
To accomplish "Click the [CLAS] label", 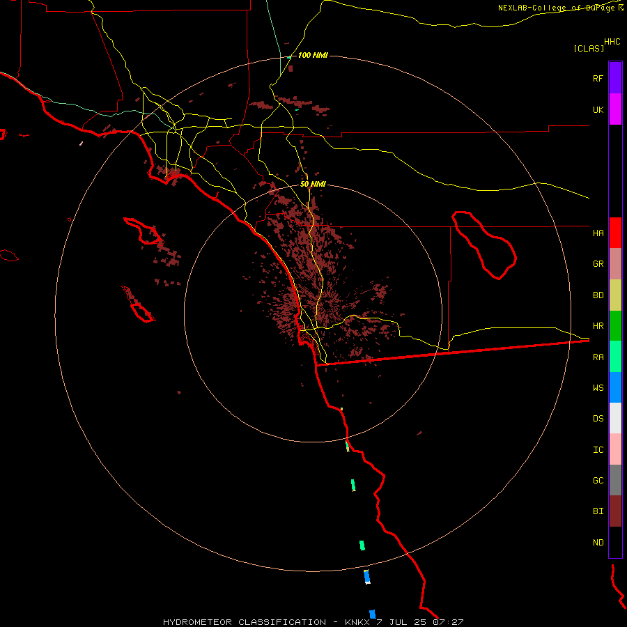I will point(589,48).
